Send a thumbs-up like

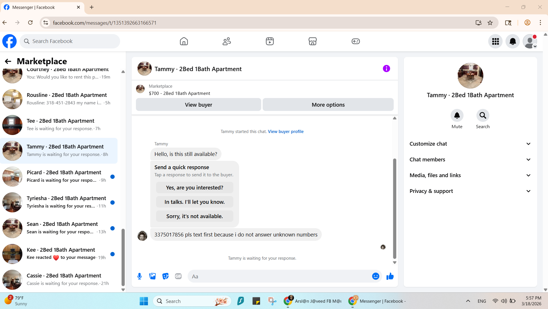pyautogui.click(x=390, y=276)
